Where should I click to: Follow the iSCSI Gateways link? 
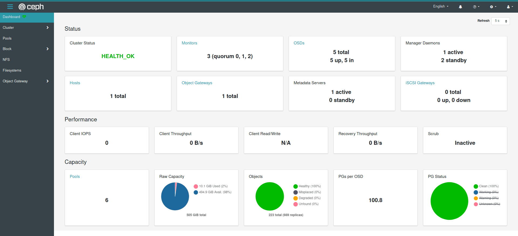420,83
